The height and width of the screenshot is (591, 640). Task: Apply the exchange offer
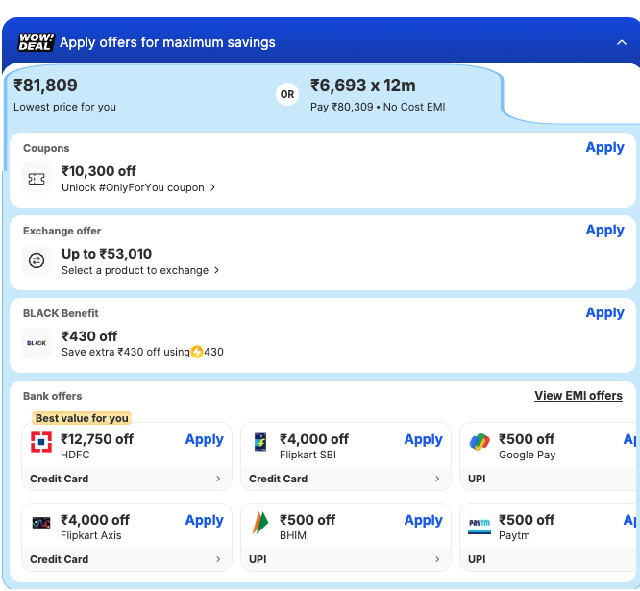604,230
